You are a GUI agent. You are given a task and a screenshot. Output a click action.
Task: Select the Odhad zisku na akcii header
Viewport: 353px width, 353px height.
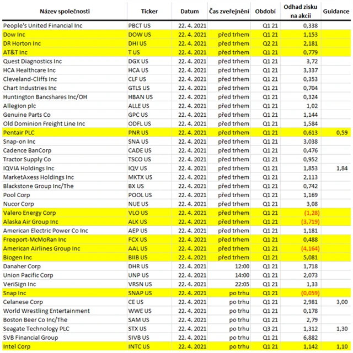[301, 11]
